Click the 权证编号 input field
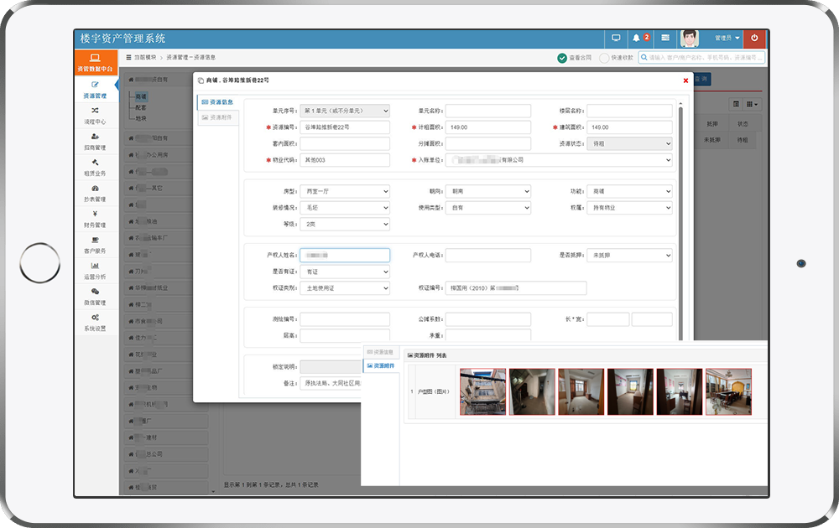Viewport: 839px width, 528px height. (516, 288)
